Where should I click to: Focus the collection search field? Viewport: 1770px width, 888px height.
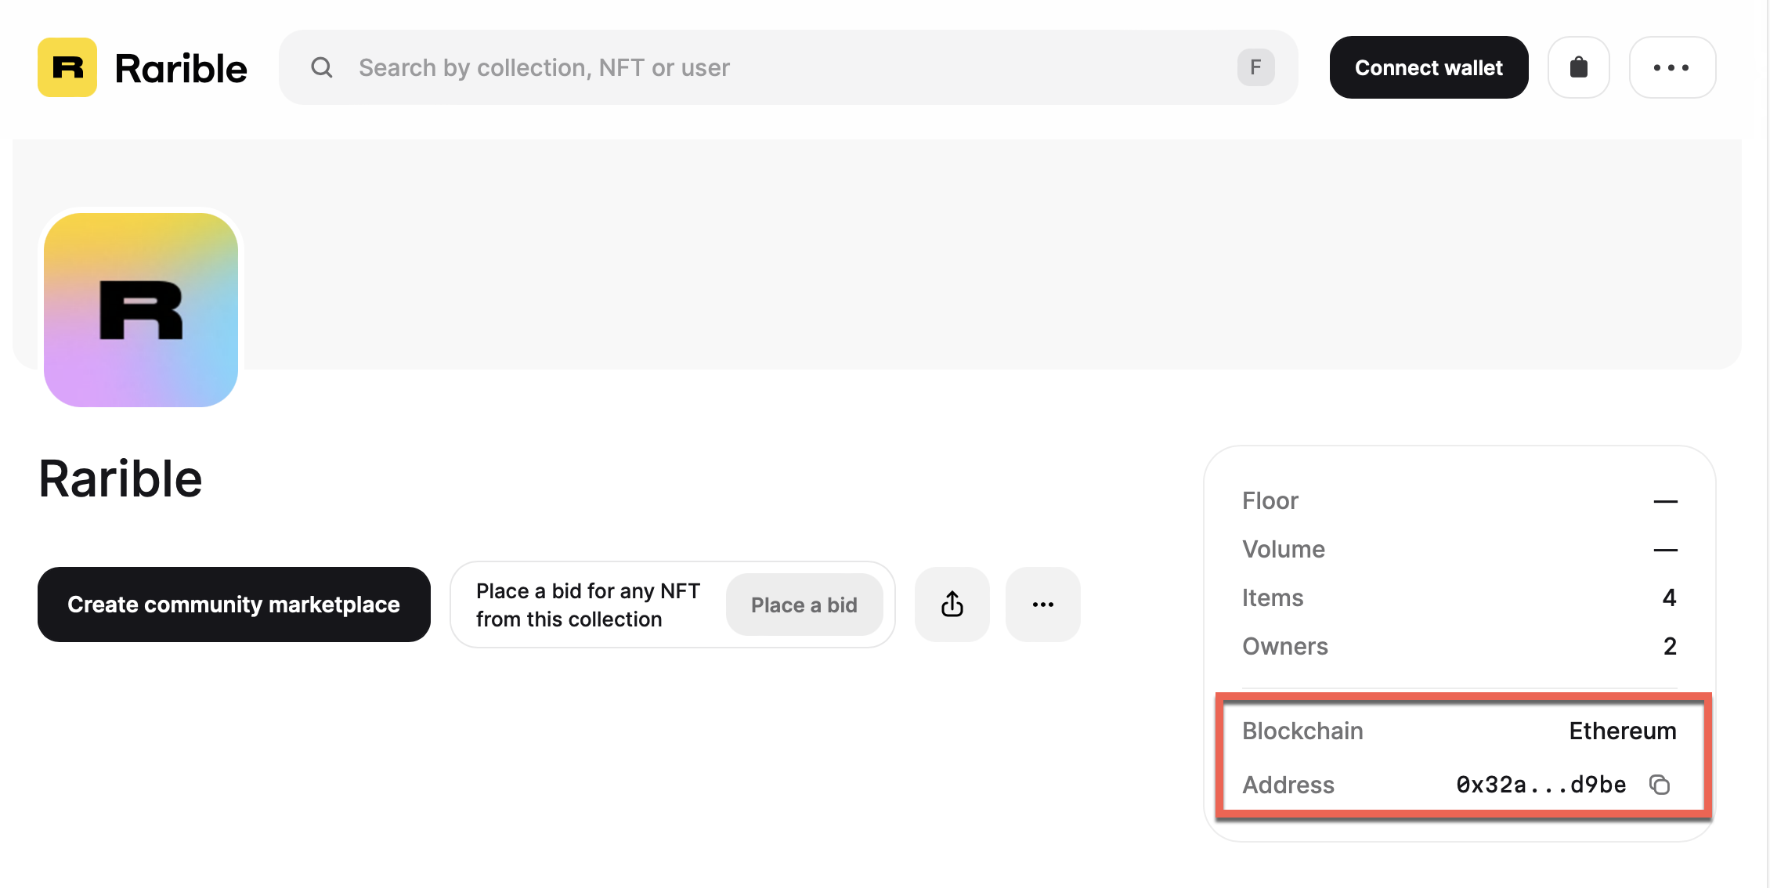pyautogui.click(x=788, y=67)
